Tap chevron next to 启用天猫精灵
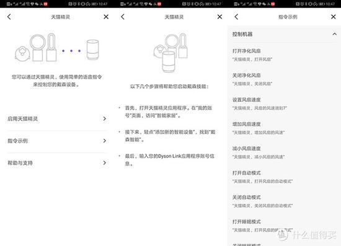Screen dimensions: 341x246 pos(105,118)
